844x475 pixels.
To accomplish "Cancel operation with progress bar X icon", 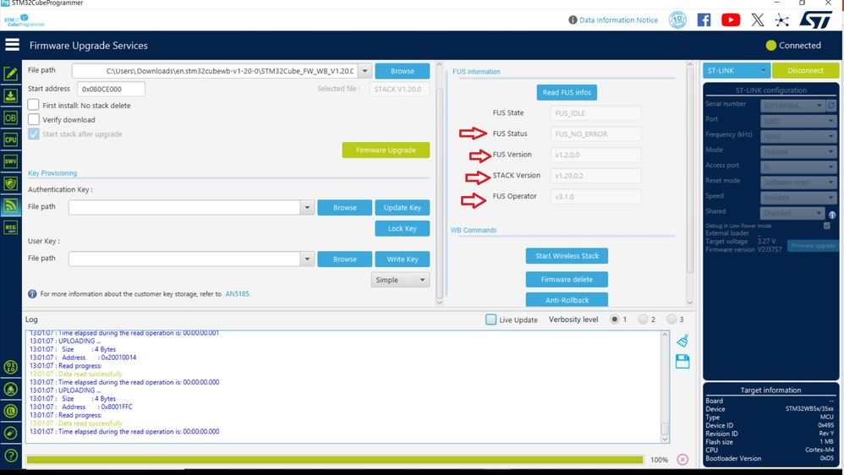I will (682, 460).
